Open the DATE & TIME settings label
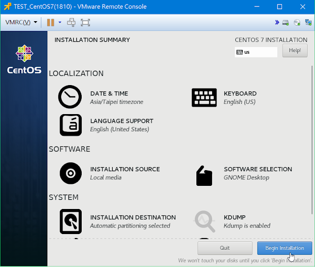 pyautogui.click(x=109, y=93)
